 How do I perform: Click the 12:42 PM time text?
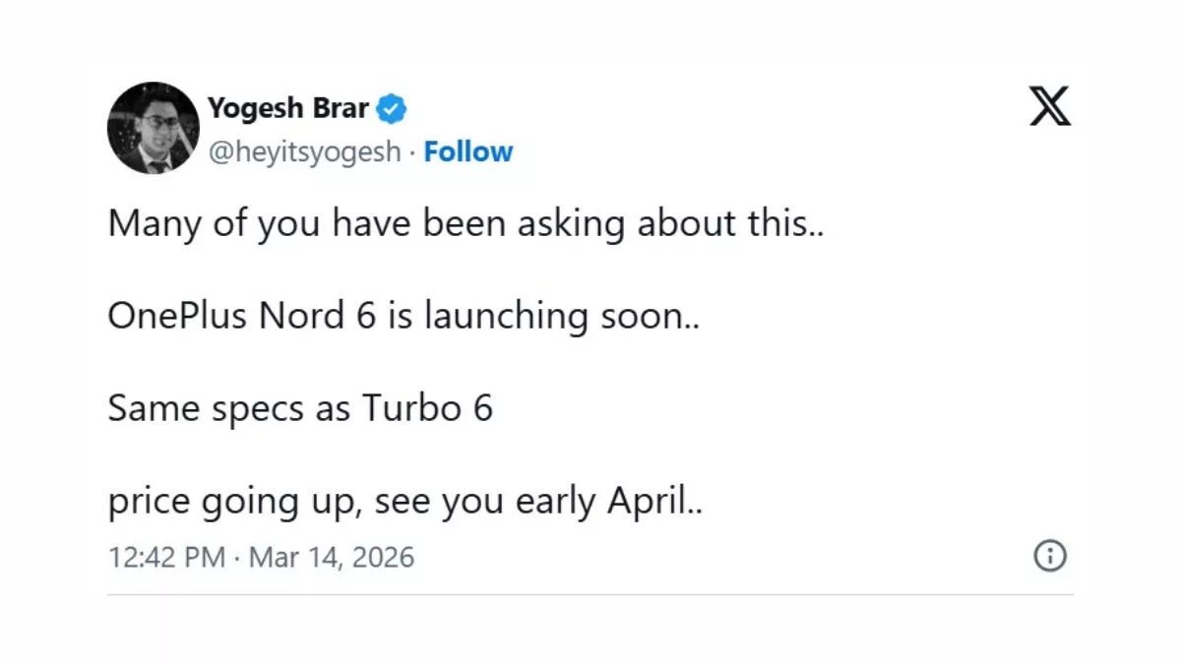(165, 558)
